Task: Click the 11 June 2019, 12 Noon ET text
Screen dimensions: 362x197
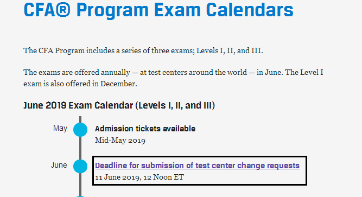Action: 139,177
